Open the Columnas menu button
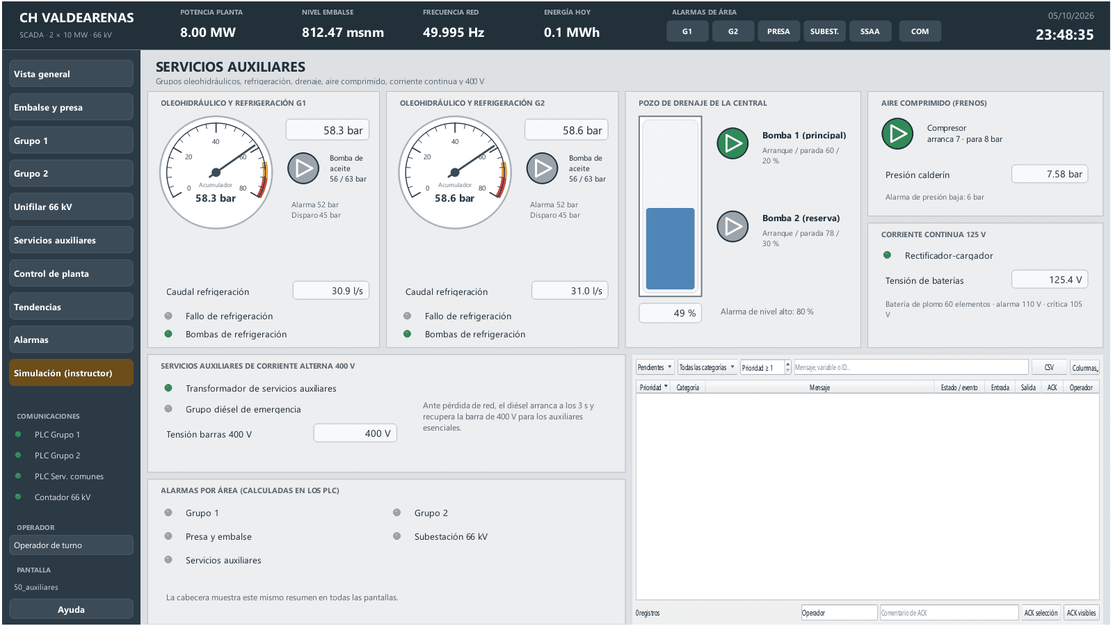Screen dimensions: 1113x626 [x=1084, y=367]
